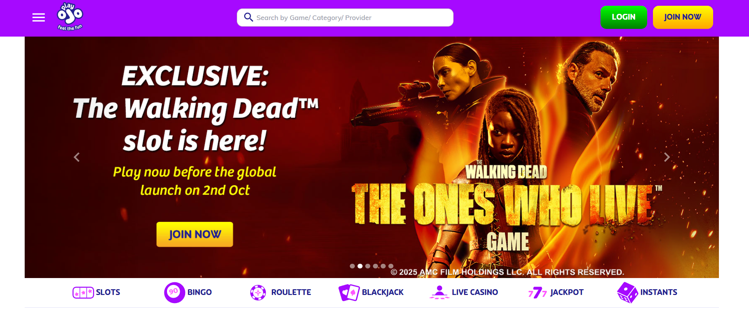749x310 pixels.
Task: Click the Roulette chip icon
Action: point(258,293)
